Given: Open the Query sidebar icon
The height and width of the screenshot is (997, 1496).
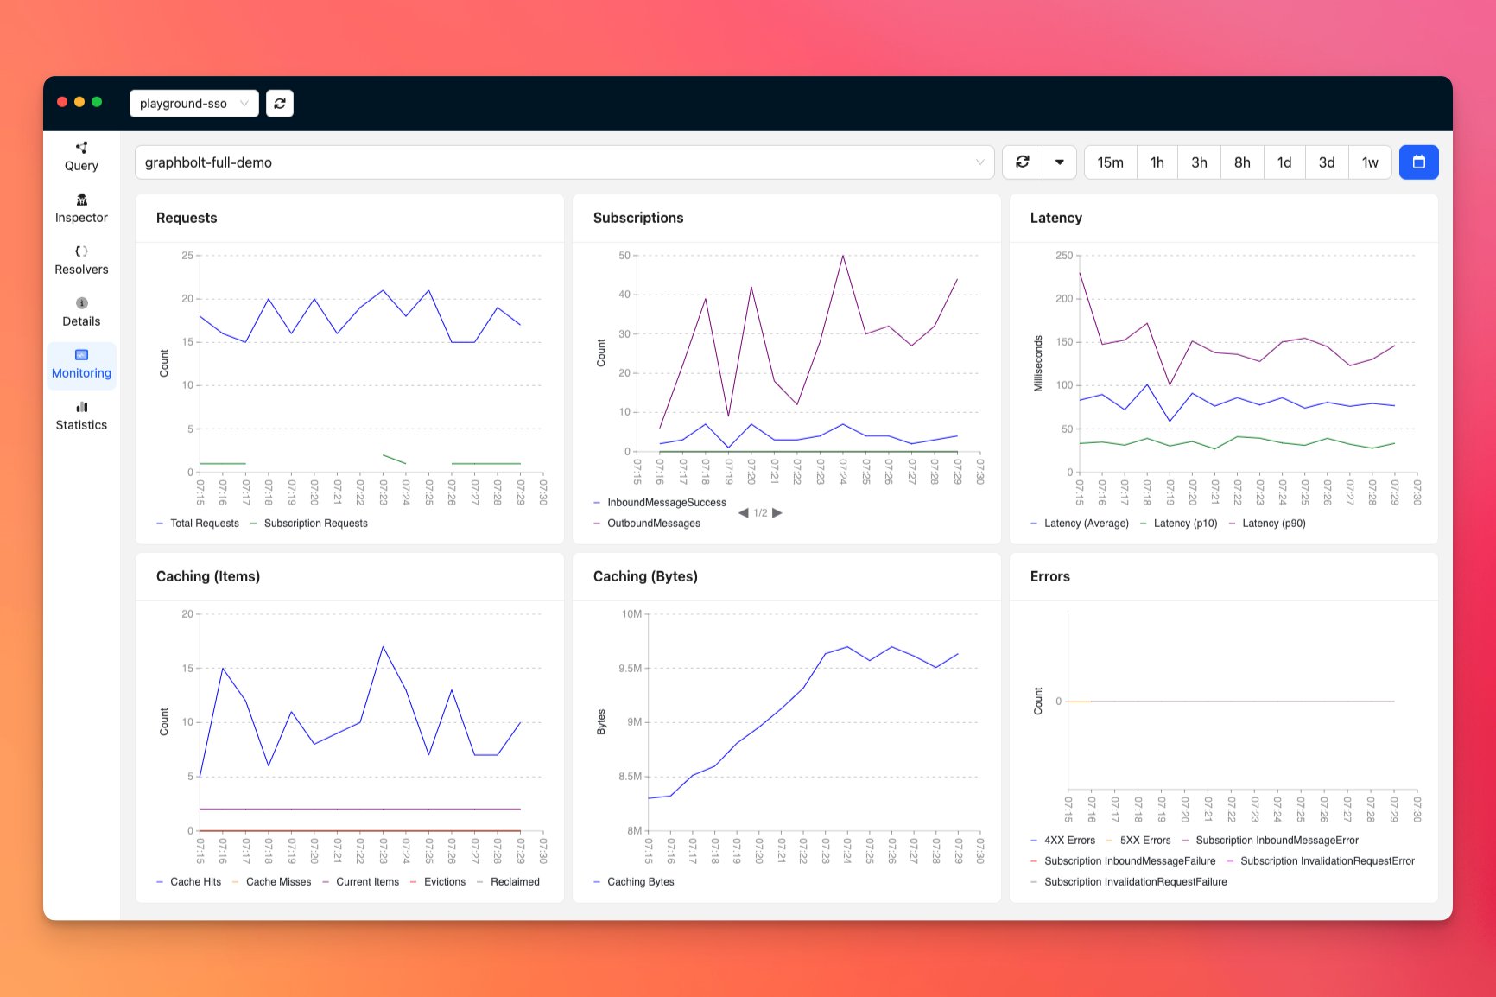Looking at the screenshot, I should pos(81,148).
